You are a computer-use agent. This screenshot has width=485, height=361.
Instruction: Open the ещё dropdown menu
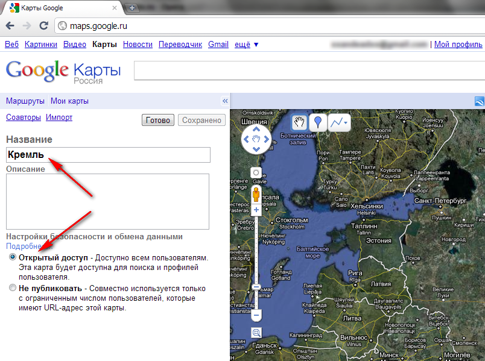[x=246, y=45]
